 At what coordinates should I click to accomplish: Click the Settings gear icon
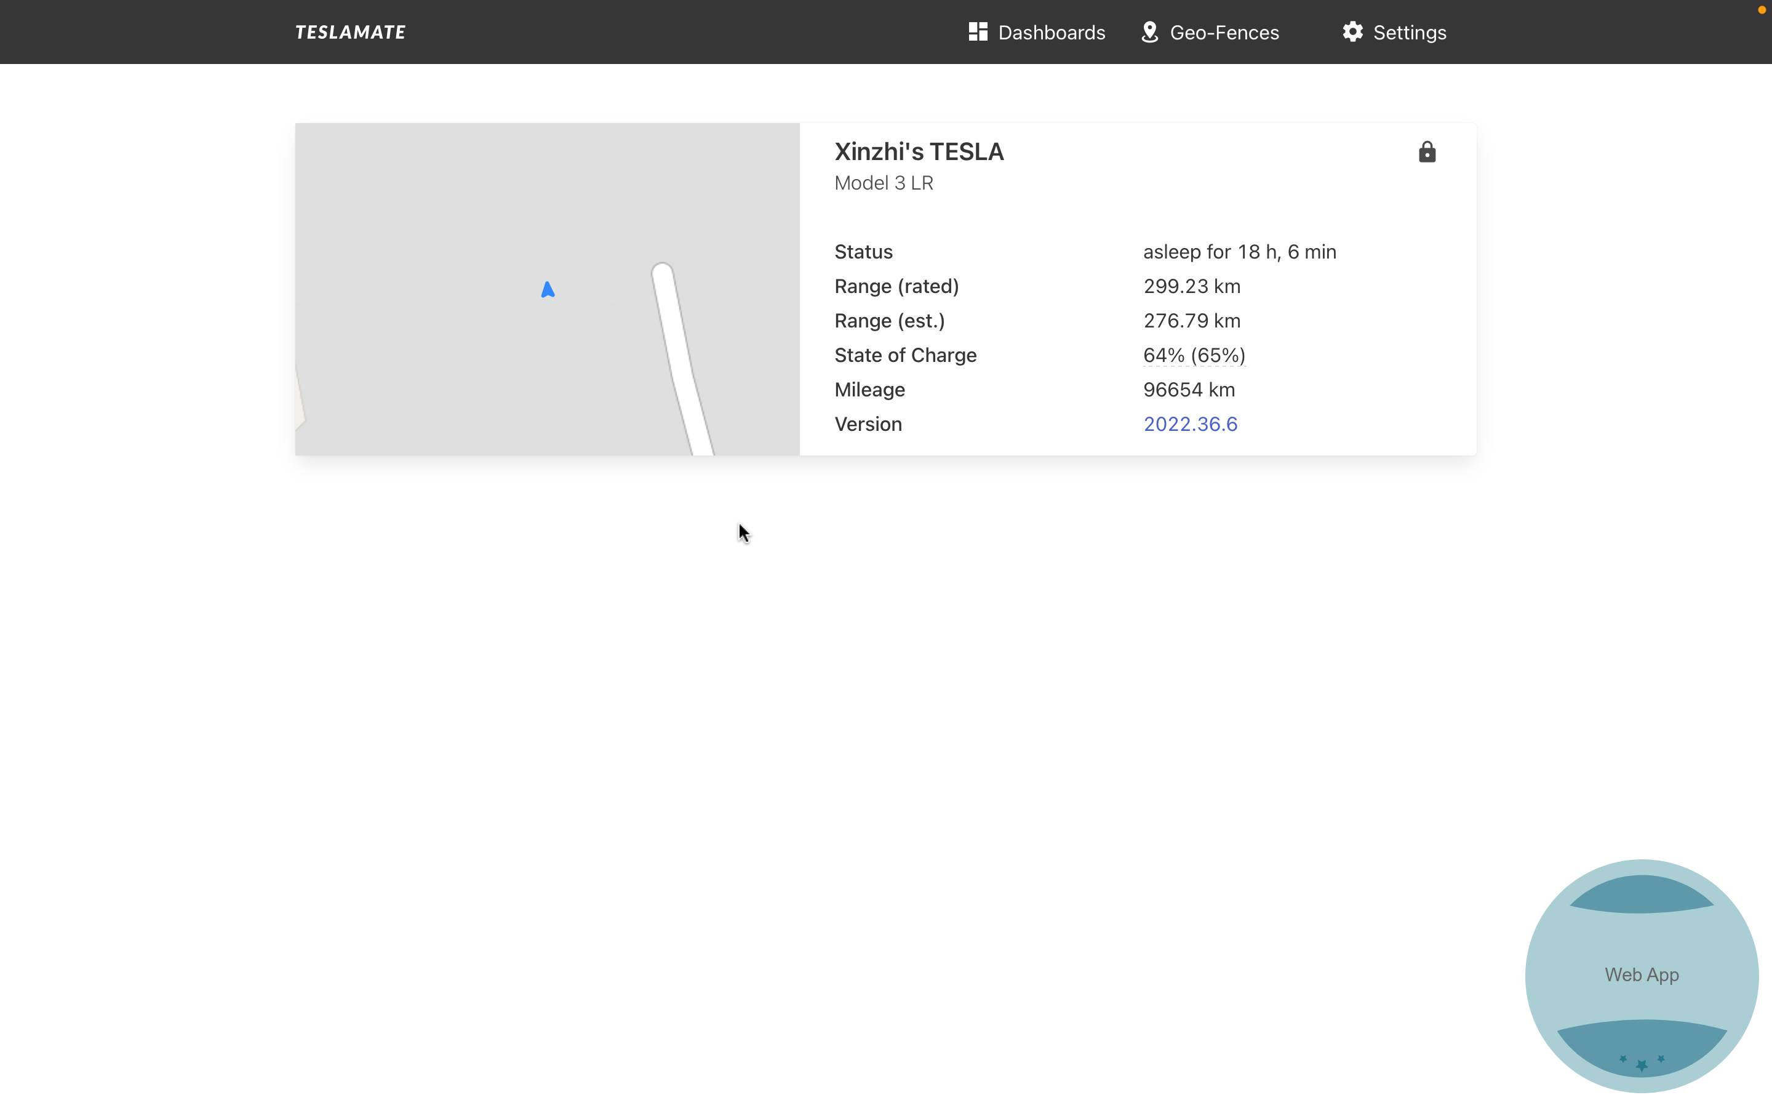(x=1352, y=31)
